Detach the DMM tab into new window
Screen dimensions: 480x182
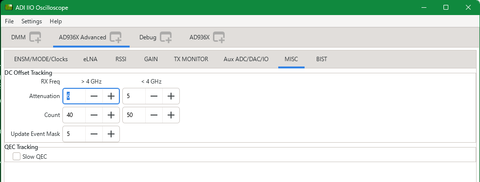click(x=35, y=37)
